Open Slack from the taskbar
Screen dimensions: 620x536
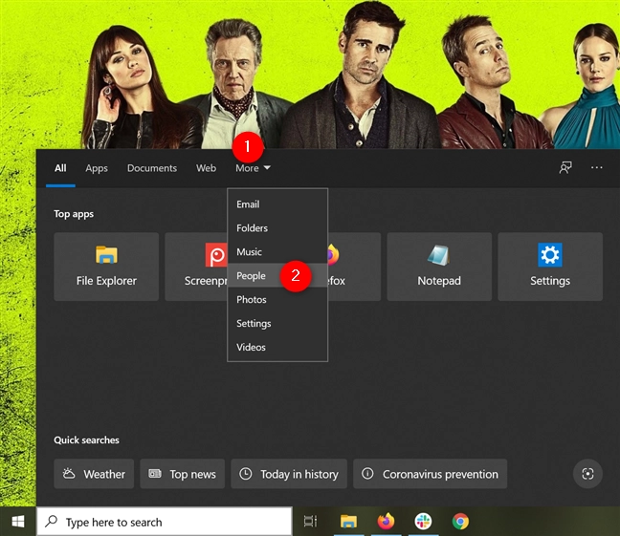[423, 522]
